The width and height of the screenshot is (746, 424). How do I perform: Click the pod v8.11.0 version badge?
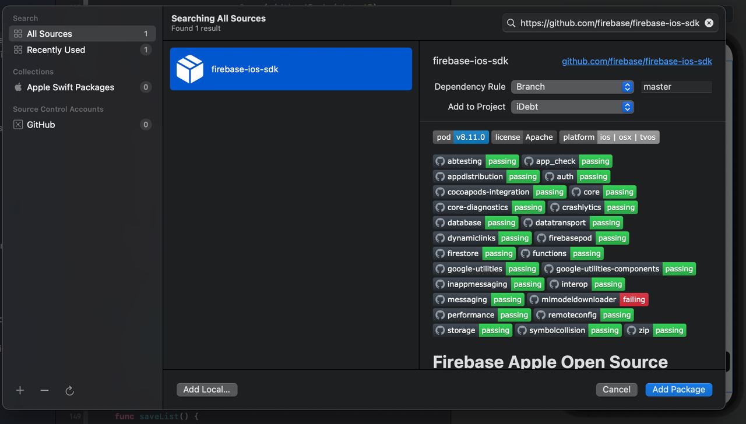[460, 137]
